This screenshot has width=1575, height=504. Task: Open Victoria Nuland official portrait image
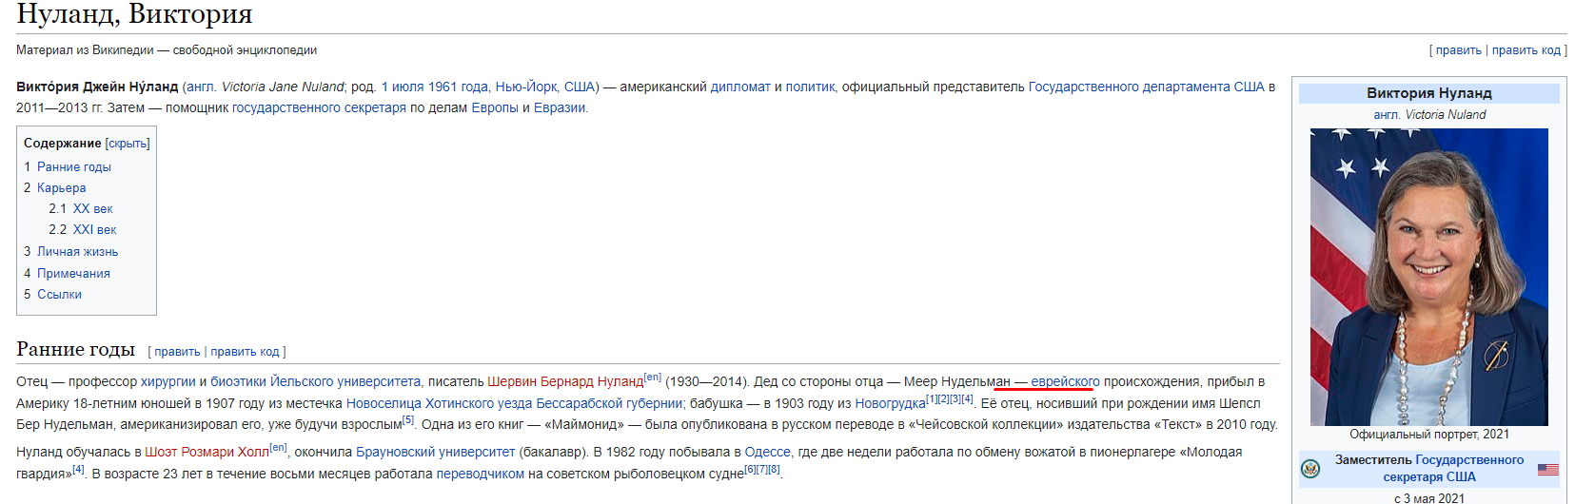(x=1428, y=277)
